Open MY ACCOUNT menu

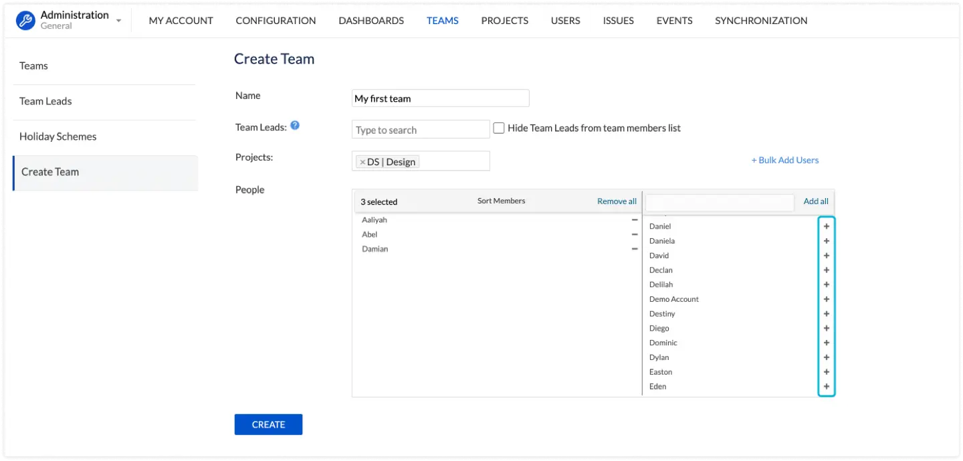click(x=181, y=21)
